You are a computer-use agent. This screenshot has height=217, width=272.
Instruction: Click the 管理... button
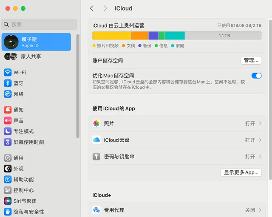point(251,60)
